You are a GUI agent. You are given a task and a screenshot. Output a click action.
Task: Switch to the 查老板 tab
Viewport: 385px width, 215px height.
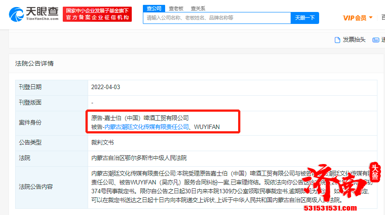[x=176, y=8]
